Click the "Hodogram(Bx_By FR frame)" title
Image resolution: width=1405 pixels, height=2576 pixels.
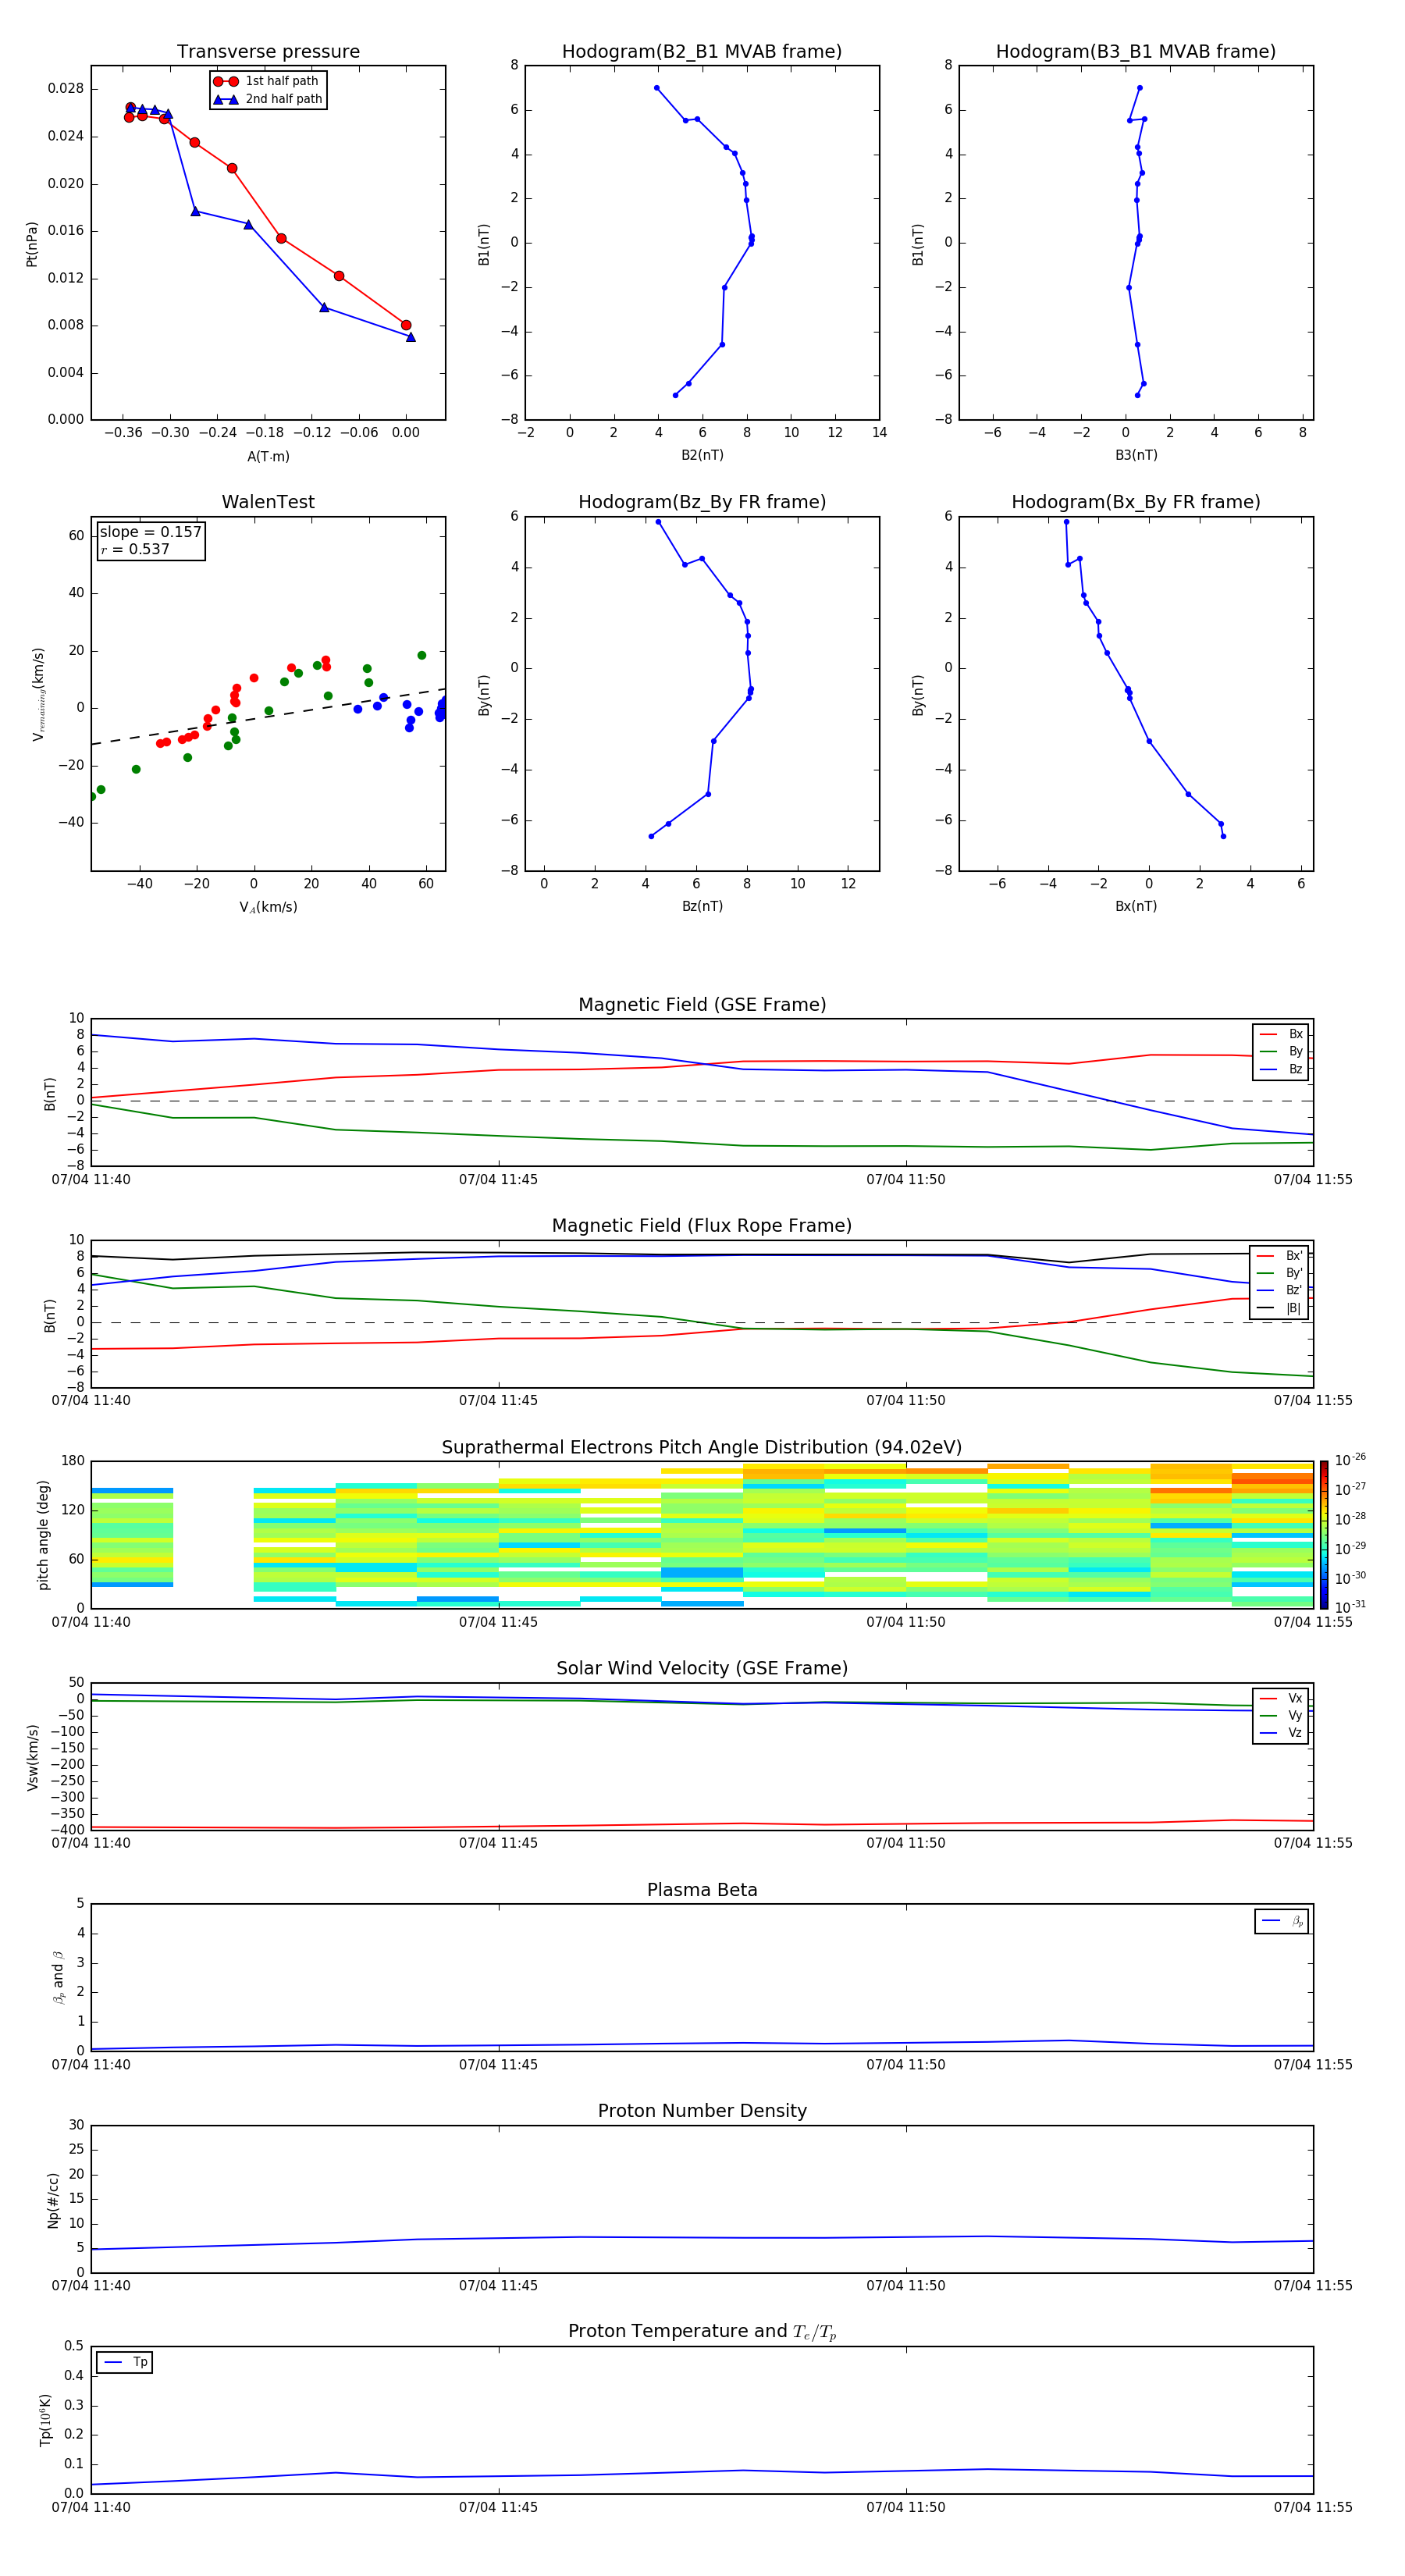click(x=1136, y=502)
